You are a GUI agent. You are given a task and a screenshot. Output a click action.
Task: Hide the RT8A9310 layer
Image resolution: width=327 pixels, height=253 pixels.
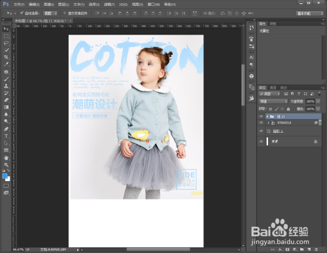coord(261,123)
